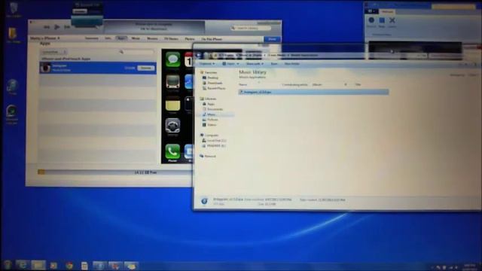Open the On This iPhone tab
The image size is (482, 271).
(x=212, y=39)
